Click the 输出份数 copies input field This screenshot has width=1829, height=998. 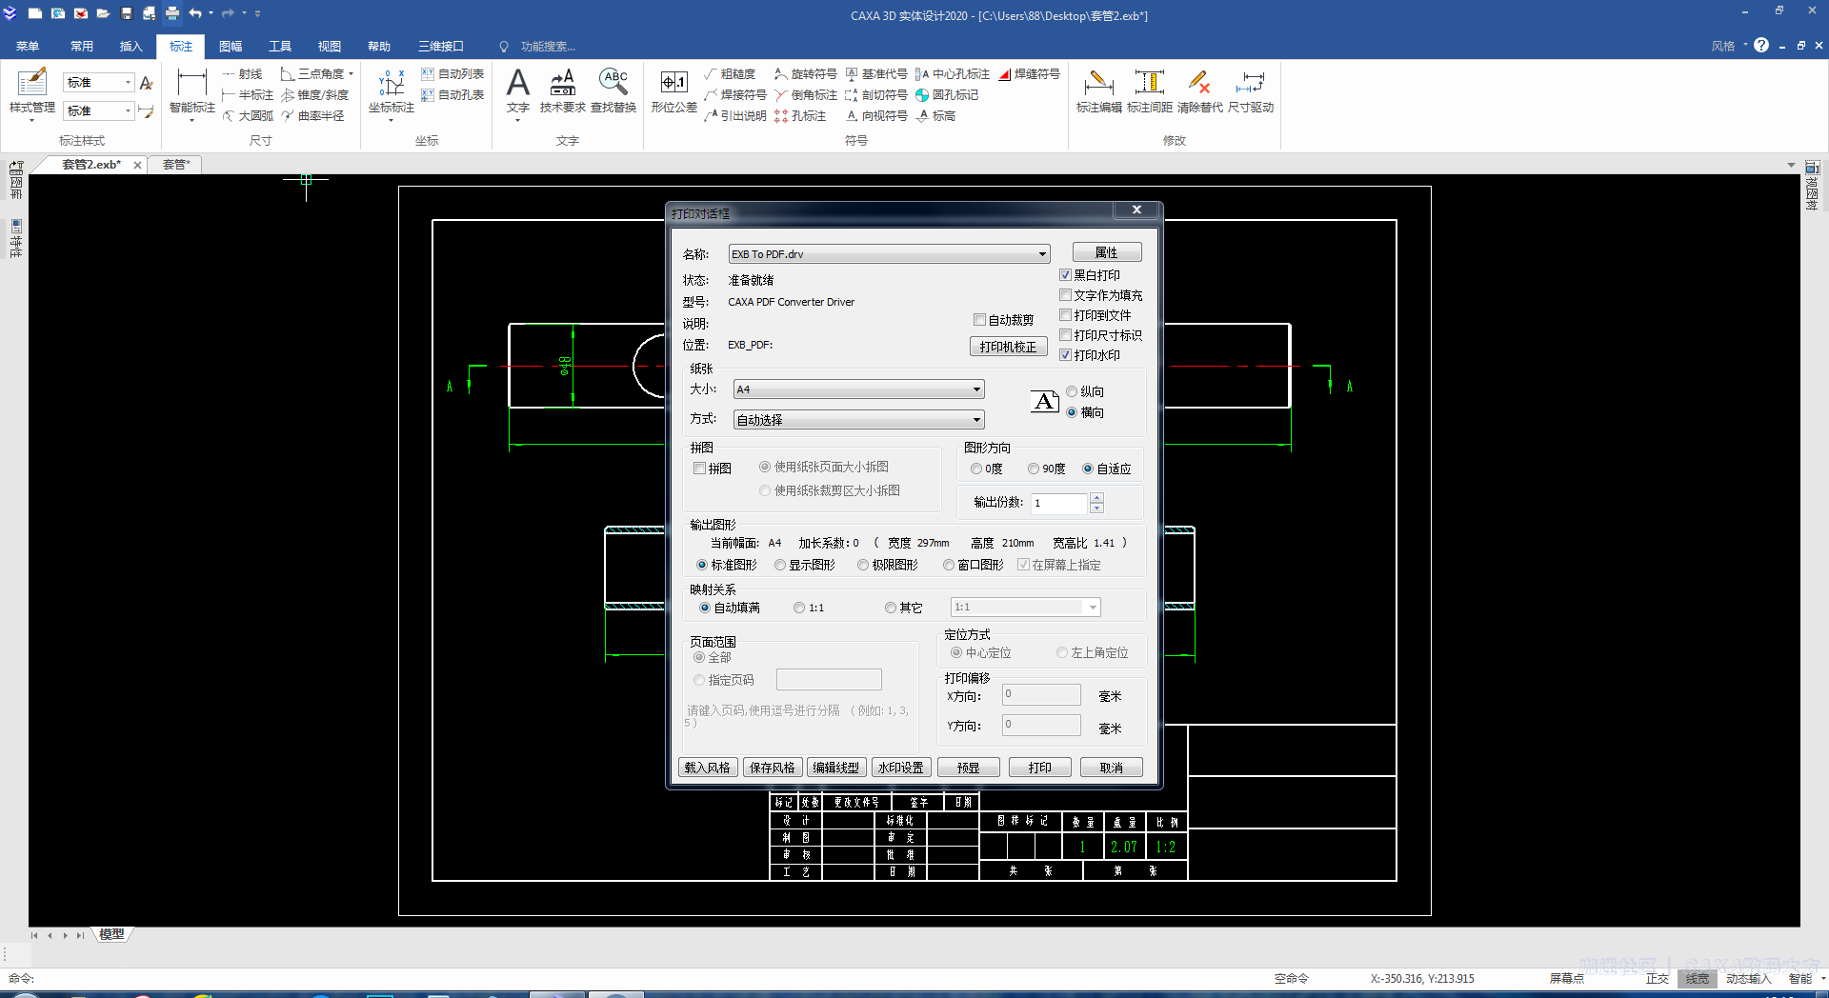1059,503
